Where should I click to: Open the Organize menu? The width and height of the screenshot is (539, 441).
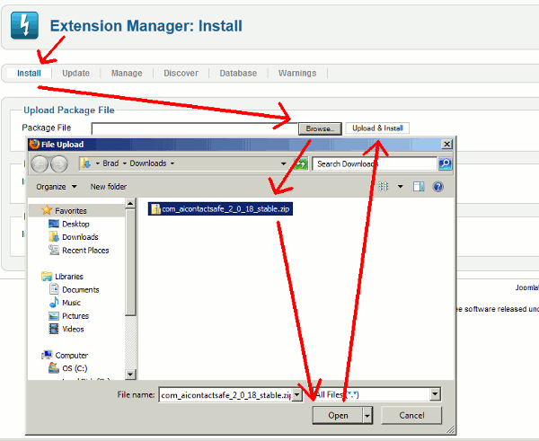coord(57,187)
